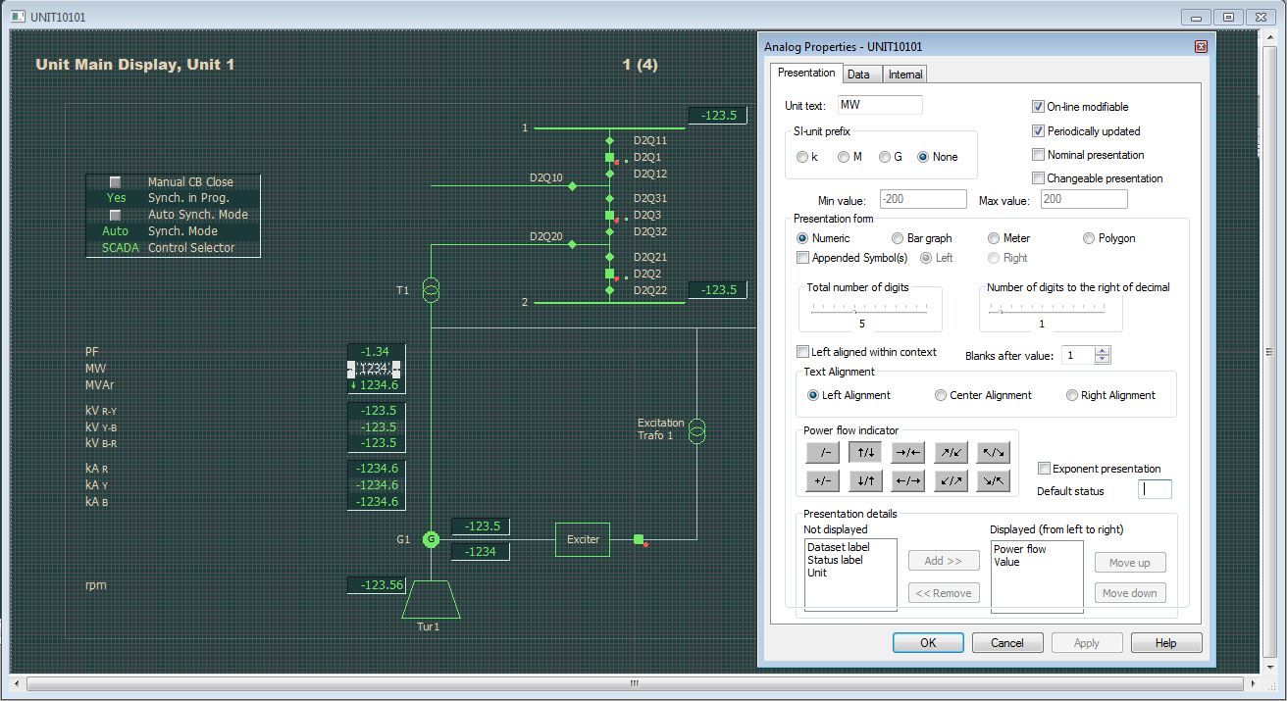Select the up/down arrow power flow indicator
Screen dimensions: 1287x701
[x=865, y=453]
